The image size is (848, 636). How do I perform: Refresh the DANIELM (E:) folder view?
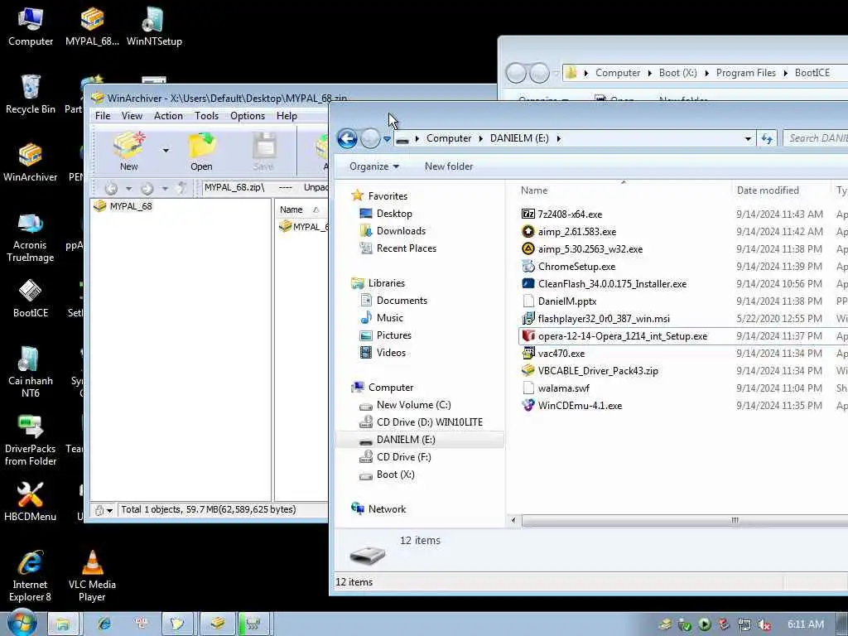[767, 138]
